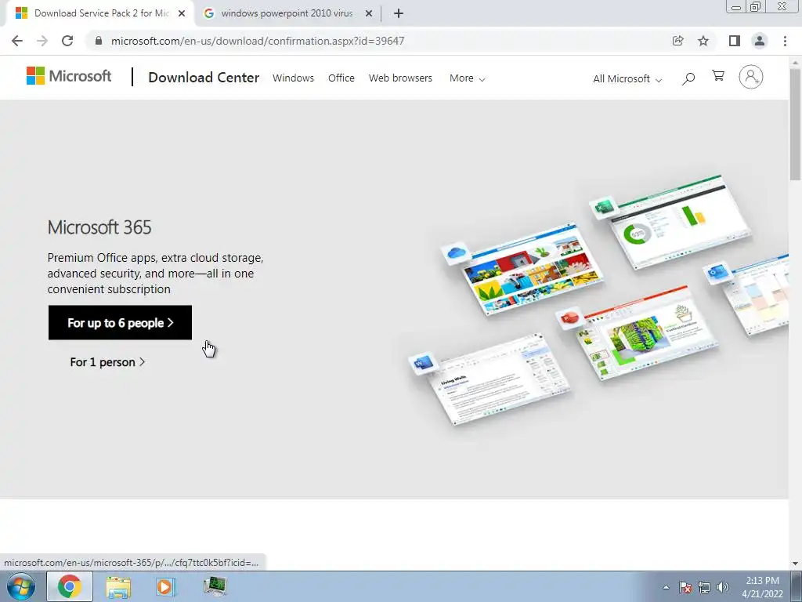802x602 pixels.
Task: Close the windows powerpoint 2010 virus tab
Action: (369, 13)
